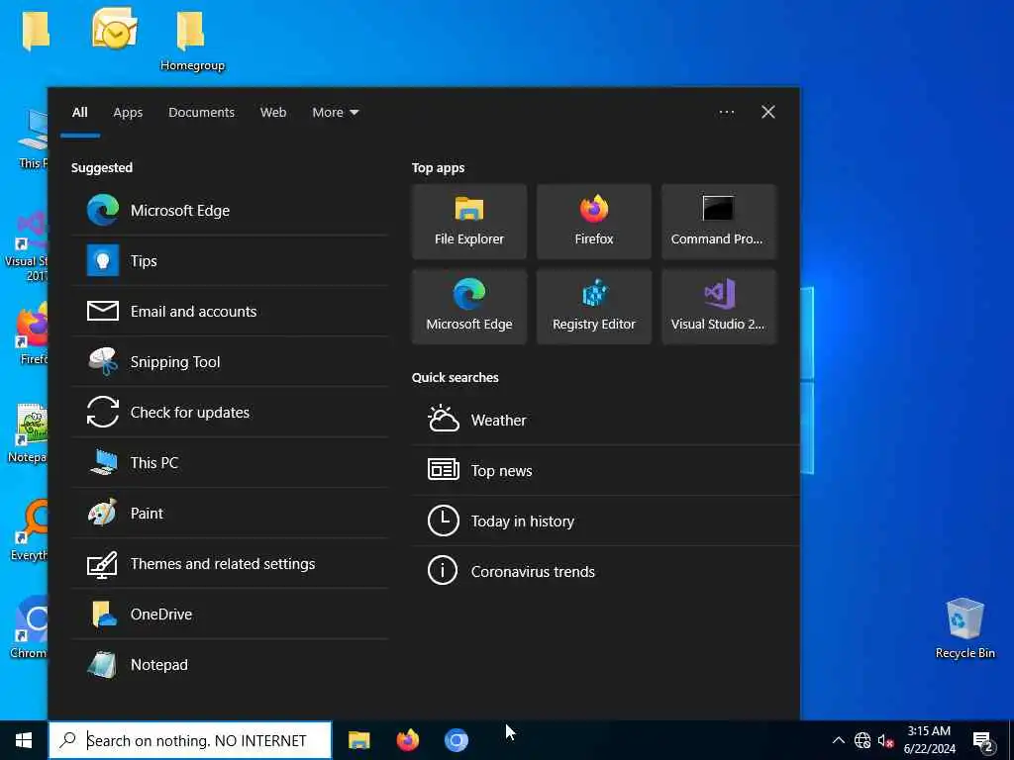Switch to the Apps search tab

(x=128, y=112)
